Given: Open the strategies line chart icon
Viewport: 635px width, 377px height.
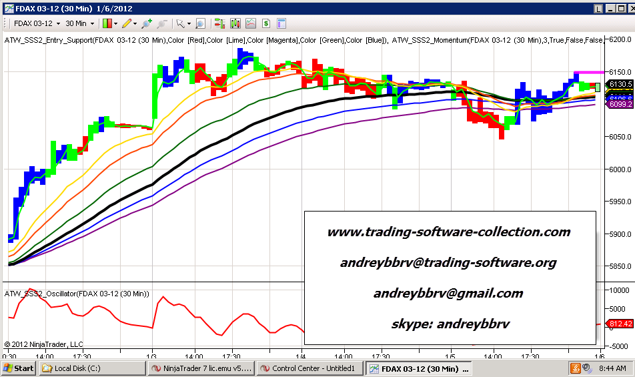Looking at the screenshot, I should (x=250, y=23).
